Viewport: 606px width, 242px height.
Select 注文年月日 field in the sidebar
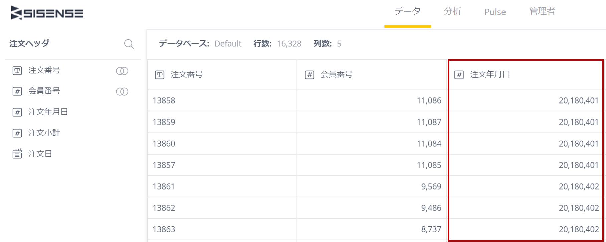pos(48,112)
